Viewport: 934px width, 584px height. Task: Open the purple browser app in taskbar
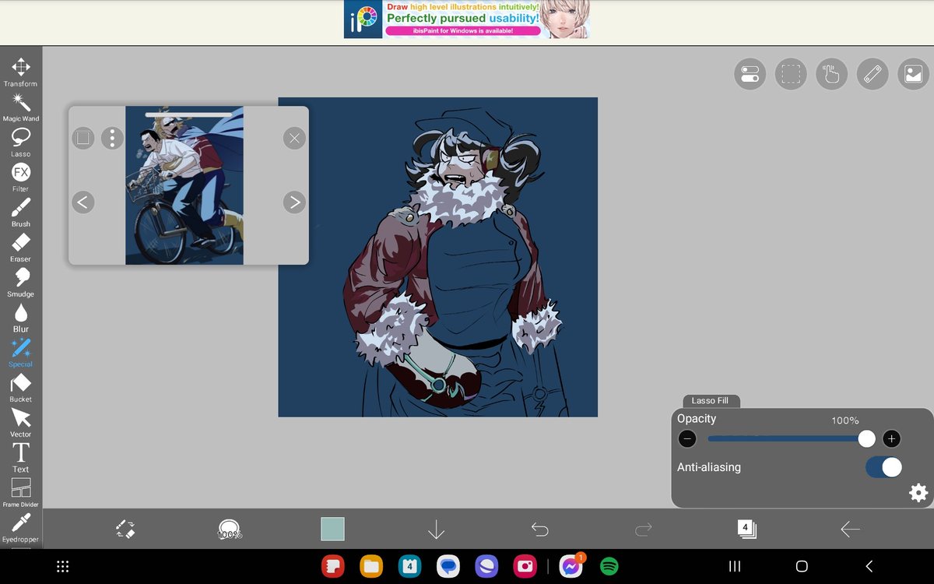point(486,567)
